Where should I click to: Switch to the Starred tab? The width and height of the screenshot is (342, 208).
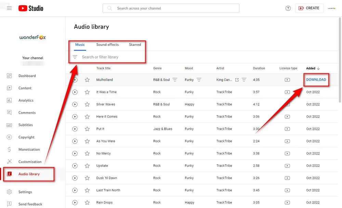[135, 45]
